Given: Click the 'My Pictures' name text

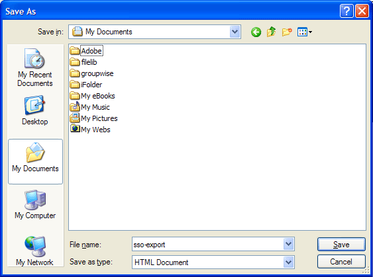Looking at the screenshot, I should [99, 118].
